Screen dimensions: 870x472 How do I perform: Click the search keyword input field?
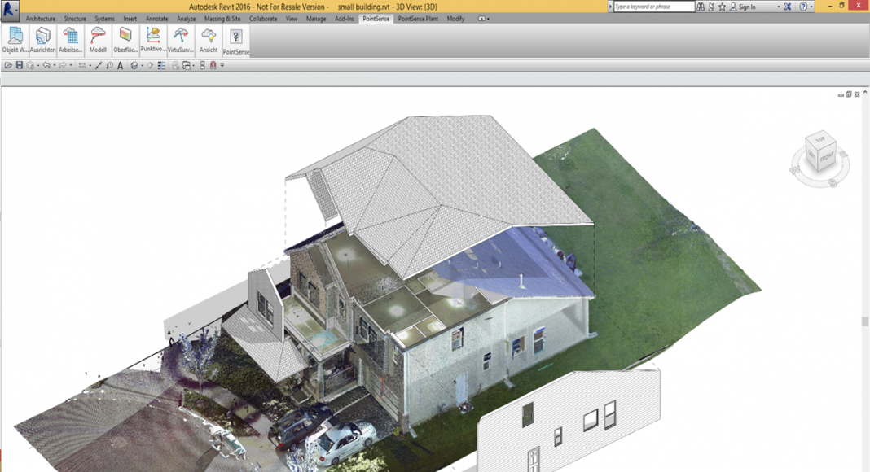(x=654, y=7)
